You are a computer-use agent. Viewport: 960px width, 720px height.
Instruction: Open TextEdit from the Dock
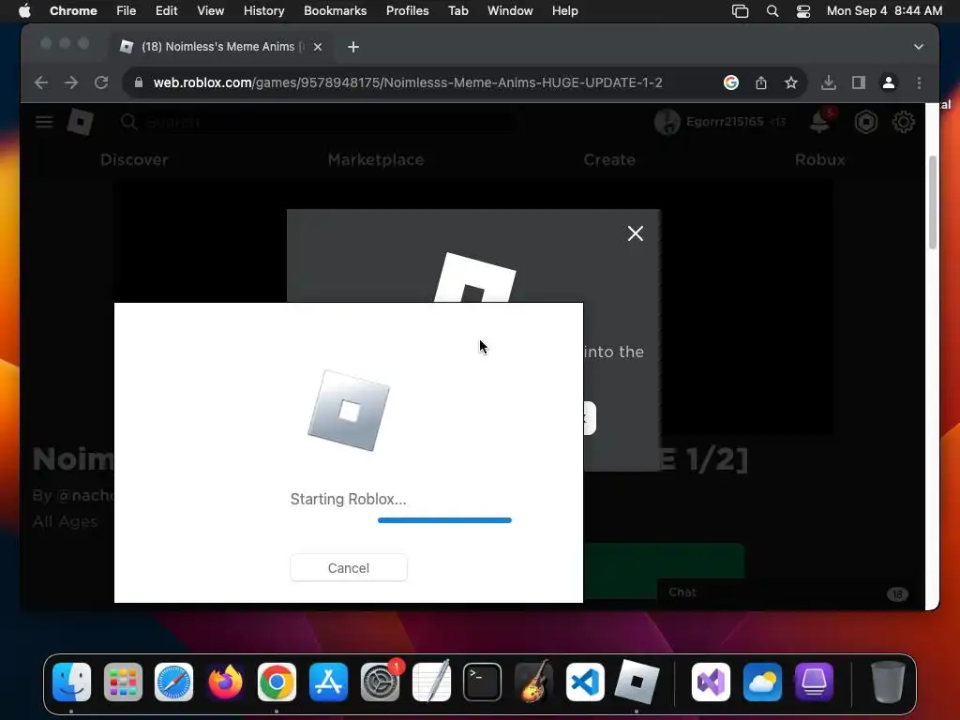point(431,682)
